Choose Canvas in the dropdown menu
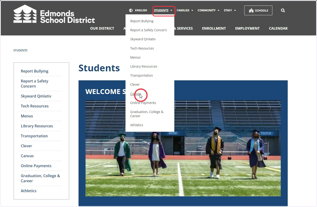Image resolution: width=317 pixels, height=207 pixels. 136,94
